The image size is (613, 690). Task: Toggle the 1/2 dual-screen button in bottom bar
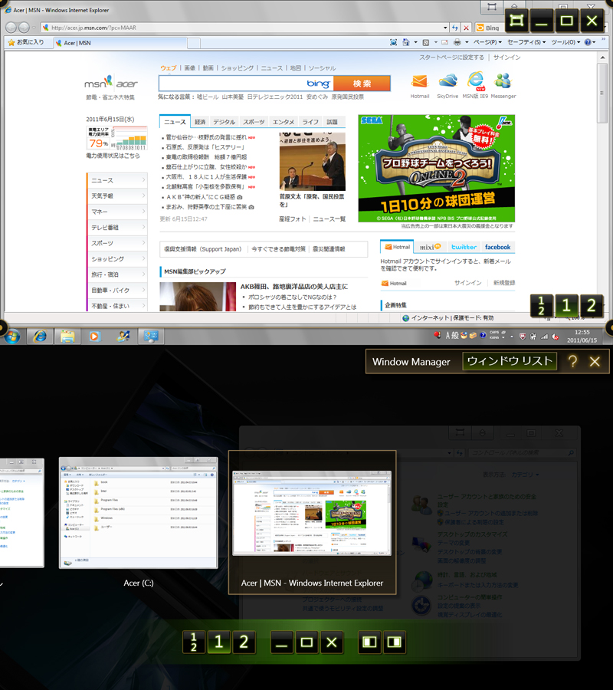[x=194, y=642]
